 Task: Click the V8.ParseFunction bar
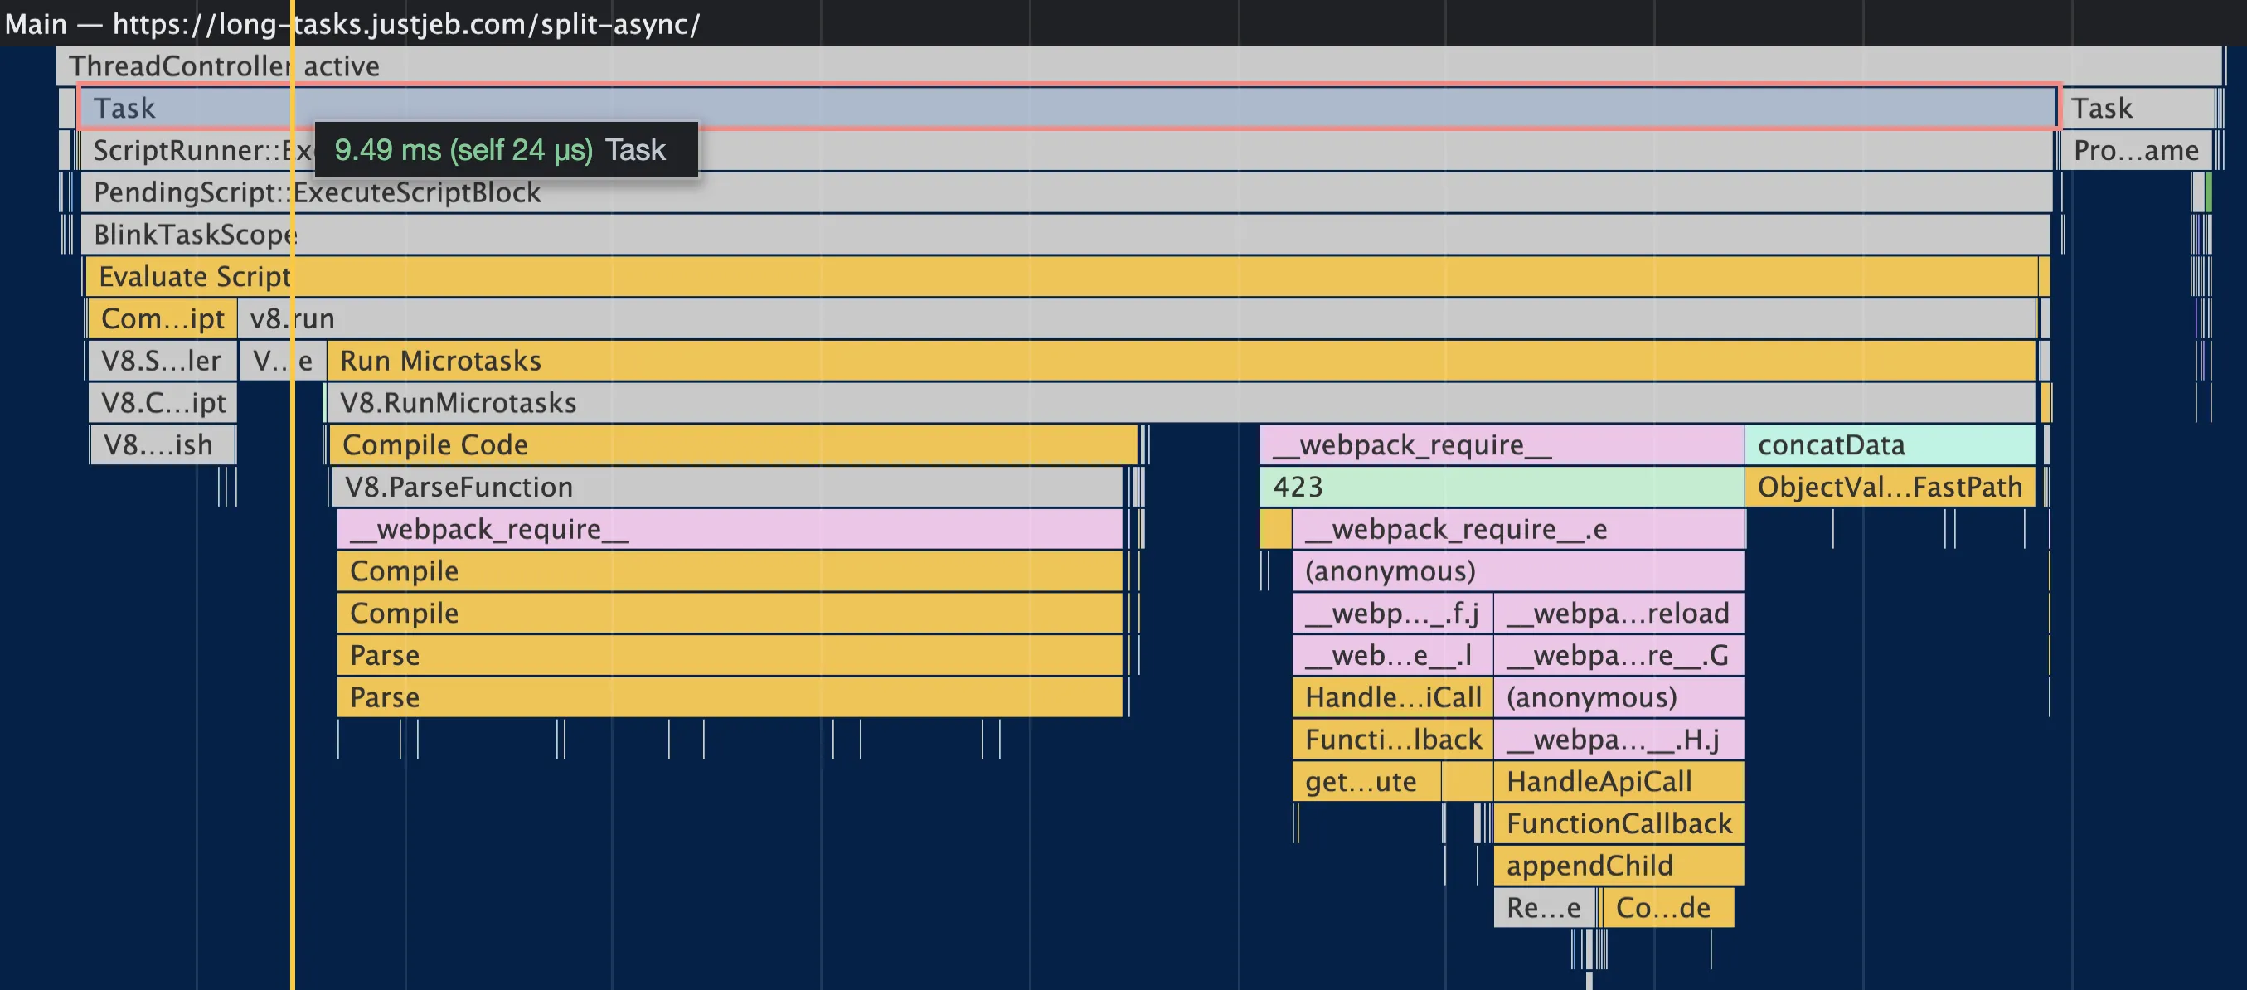[727, 487]
